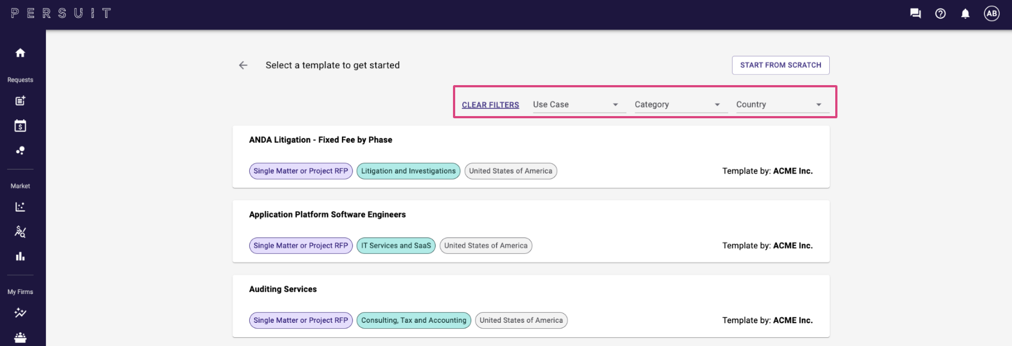Viewport: 1012px width, 346px height.
Task: Open the notifications bell
Action: (965, 14)
